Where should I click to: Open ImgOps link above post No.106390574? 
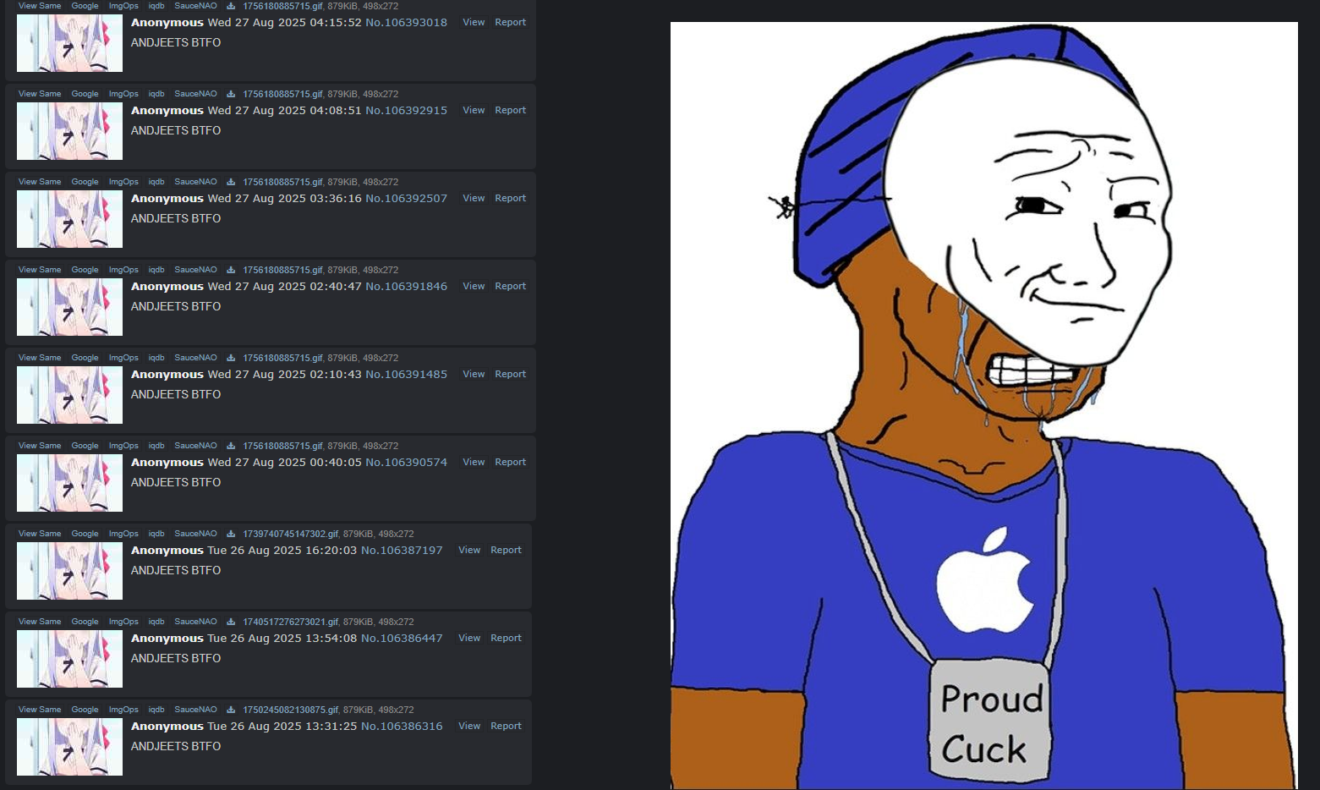pyautogui.click(x=123, y=446)
